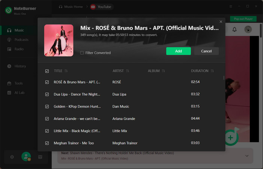Viewport: 263px width, 169px height.
Task: Click the 'Dua Lipa' artist cell
Action: pyautogui.click(x=119, y=94)
